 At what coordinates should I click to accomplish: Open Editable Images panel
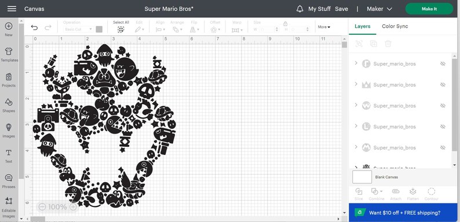pyautogui.click(x=9, y=208)
